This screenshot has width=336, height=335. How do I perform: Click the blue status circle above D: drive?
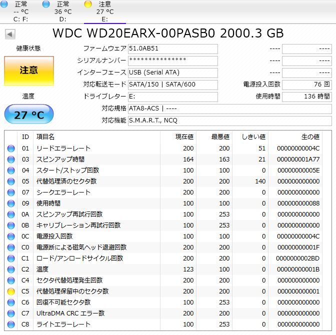46,4
